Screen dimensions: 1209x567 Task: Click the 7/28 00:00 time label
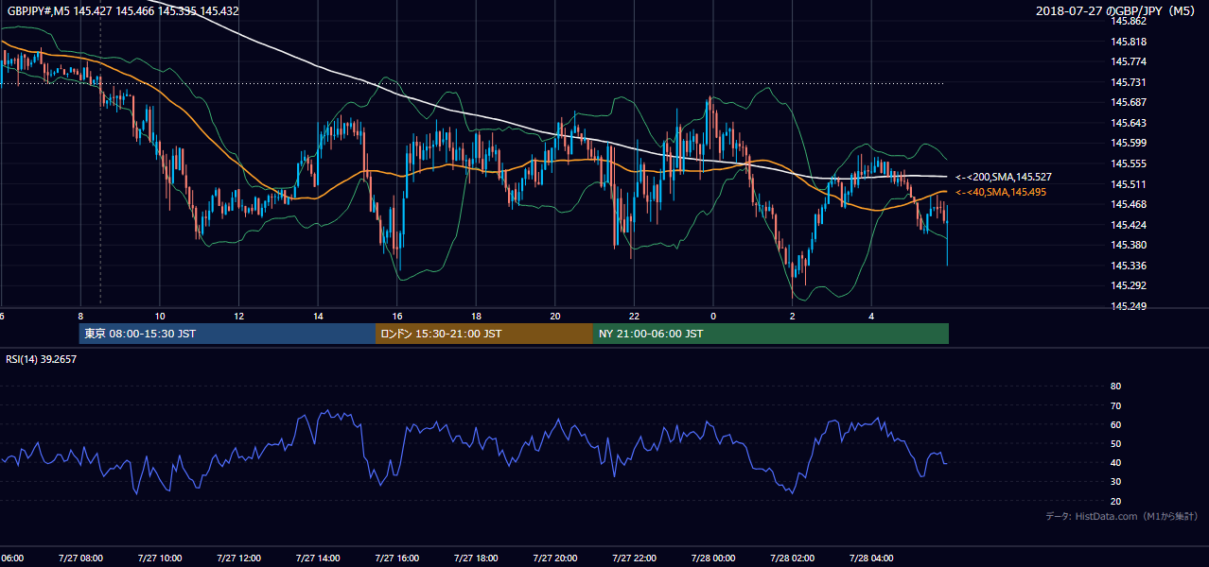click(x=713, y=558)
